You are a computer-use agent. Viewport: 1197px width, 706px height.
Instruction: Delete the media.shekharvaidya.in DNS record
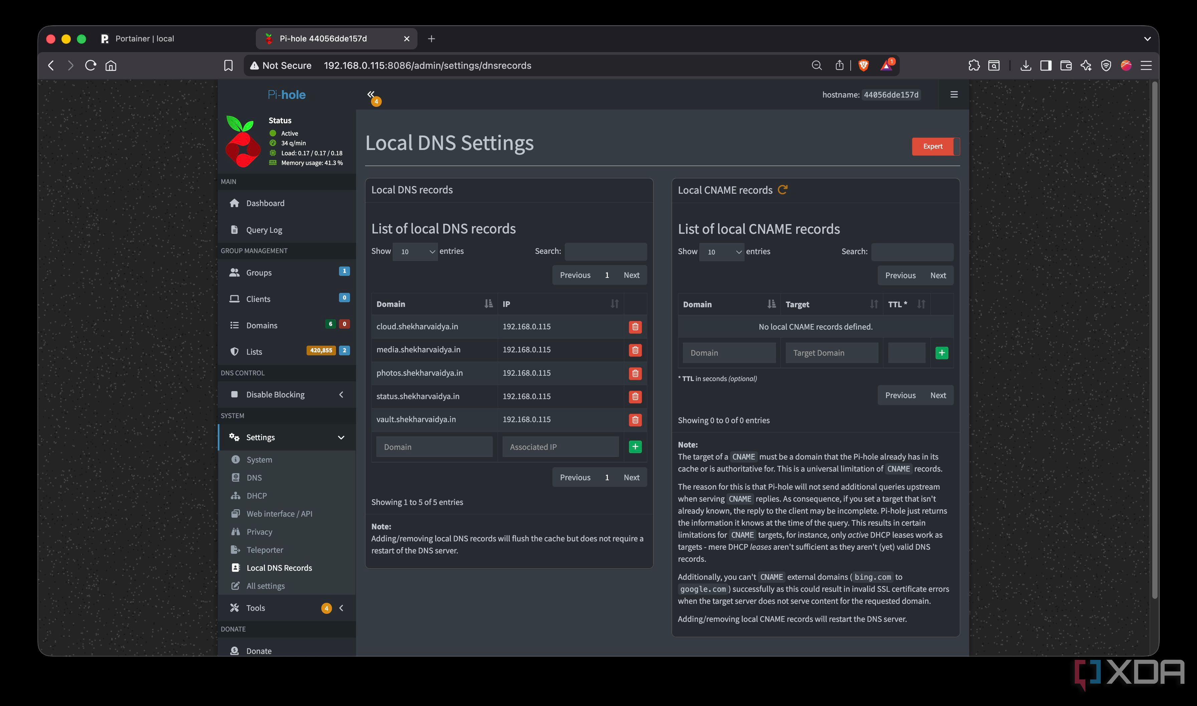[x=635, y=350]
